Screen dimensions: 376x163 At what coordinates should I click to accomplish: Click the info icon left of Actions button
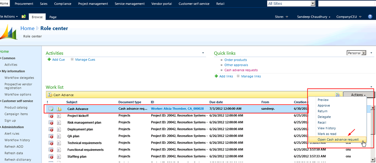tap(338, 95)
